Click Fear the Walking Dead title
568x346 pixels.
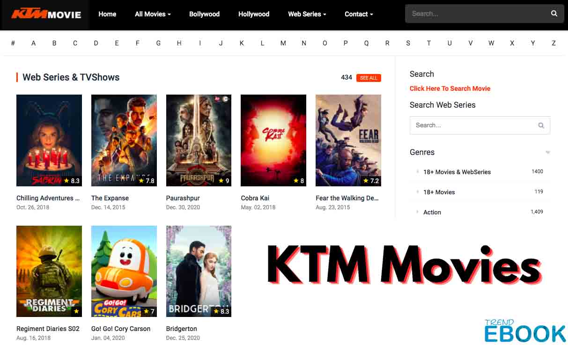pyautogui.click(x=347, y=198)
